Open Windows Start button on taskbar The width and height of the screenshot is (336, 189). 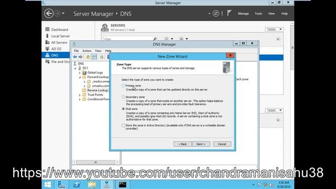coord(48,184)
